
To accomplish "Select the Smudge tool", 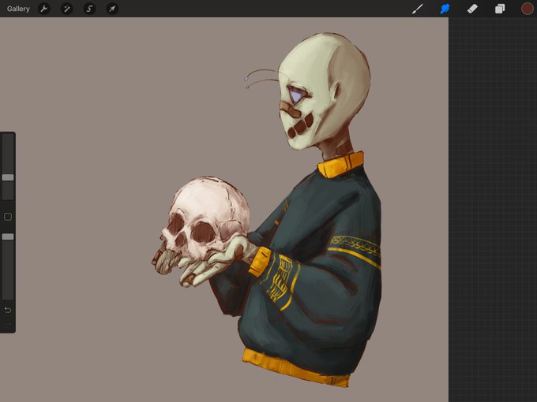I will click(x=445, y=9).
